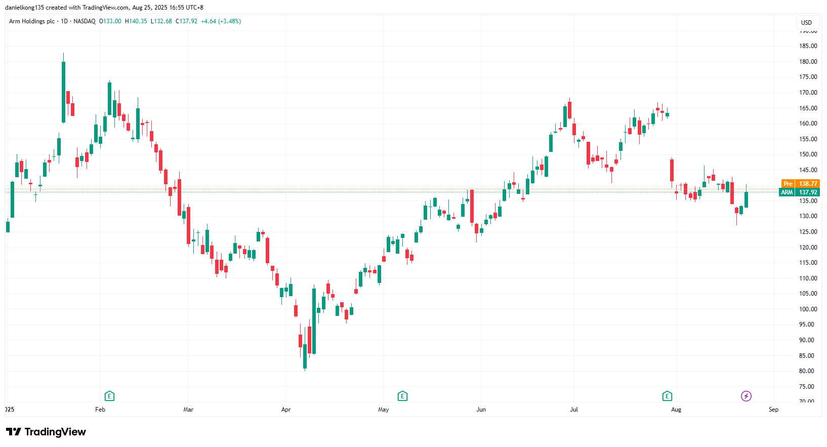827x447 pixels.
Task: Click the lowest April candle near 80
Action: click(x=305, y=356)
